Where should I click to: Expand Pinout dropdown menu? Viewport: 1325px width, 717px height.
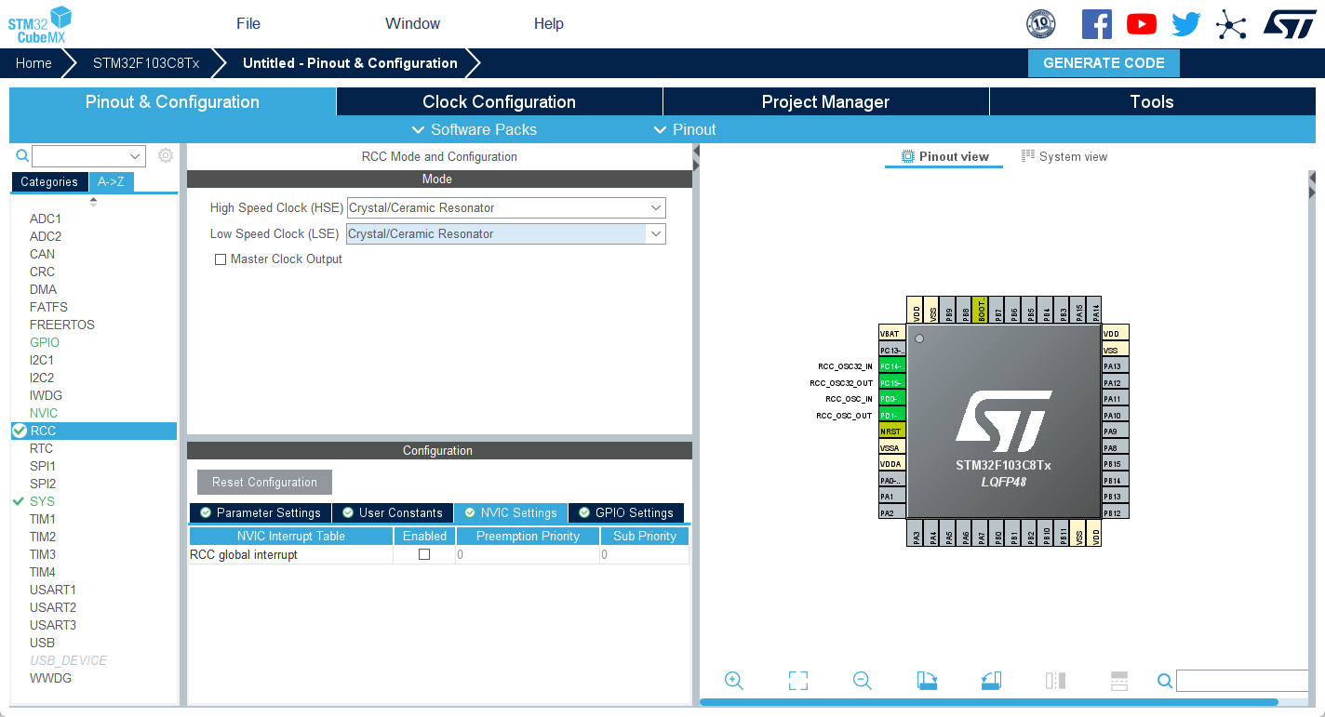click(685, 129)
